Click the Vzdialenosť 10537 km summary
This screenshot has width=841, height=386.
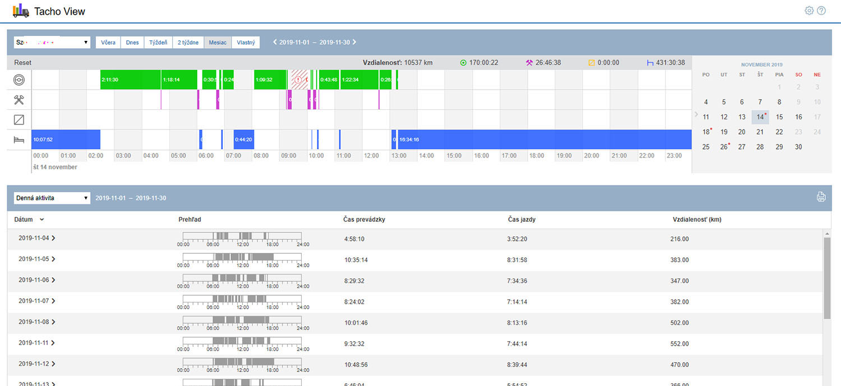coord(398,63)
